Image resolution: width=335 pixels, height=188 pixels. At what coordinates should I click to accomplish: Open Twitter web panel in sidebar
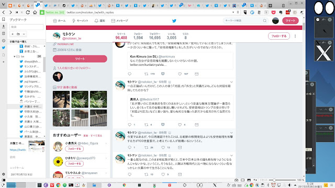(4, 48)
